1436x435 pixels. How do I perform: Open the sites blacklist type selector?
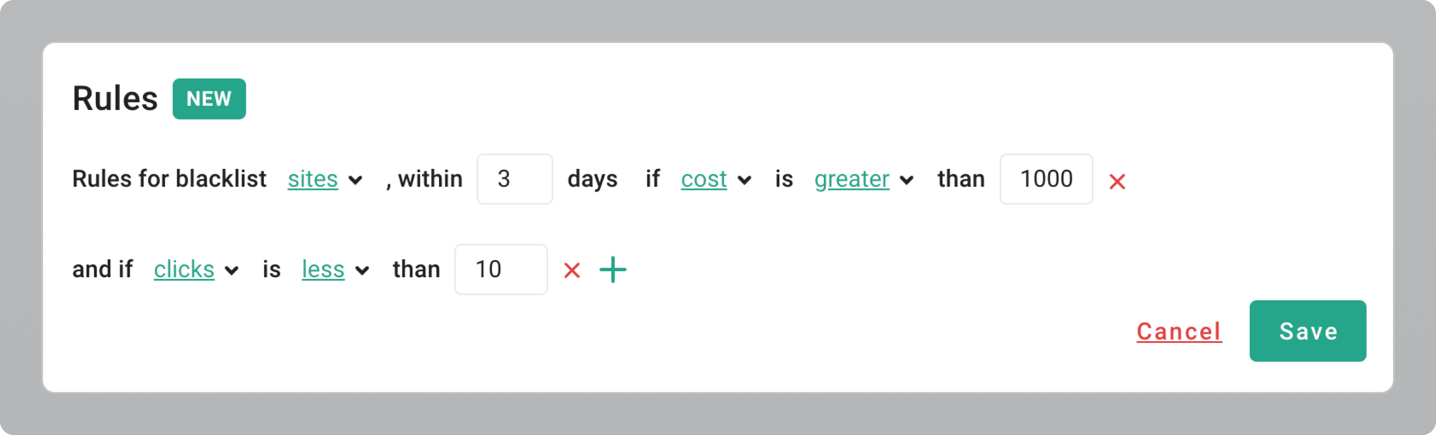(x=313, y=179)
